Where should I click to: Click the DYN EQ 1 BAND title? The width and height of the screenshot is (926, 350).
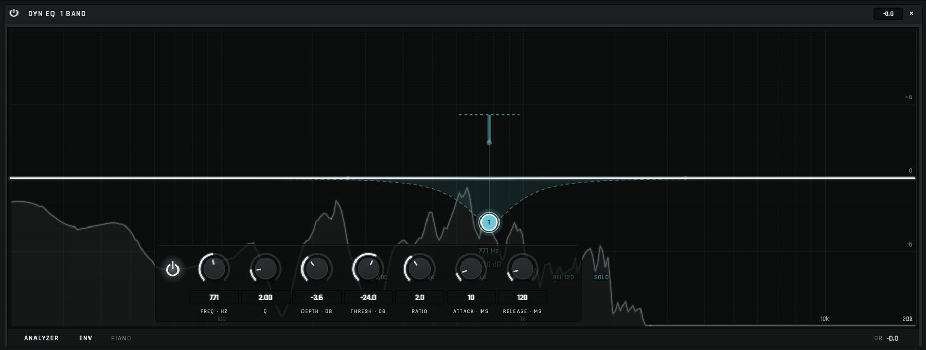(57, 14)
